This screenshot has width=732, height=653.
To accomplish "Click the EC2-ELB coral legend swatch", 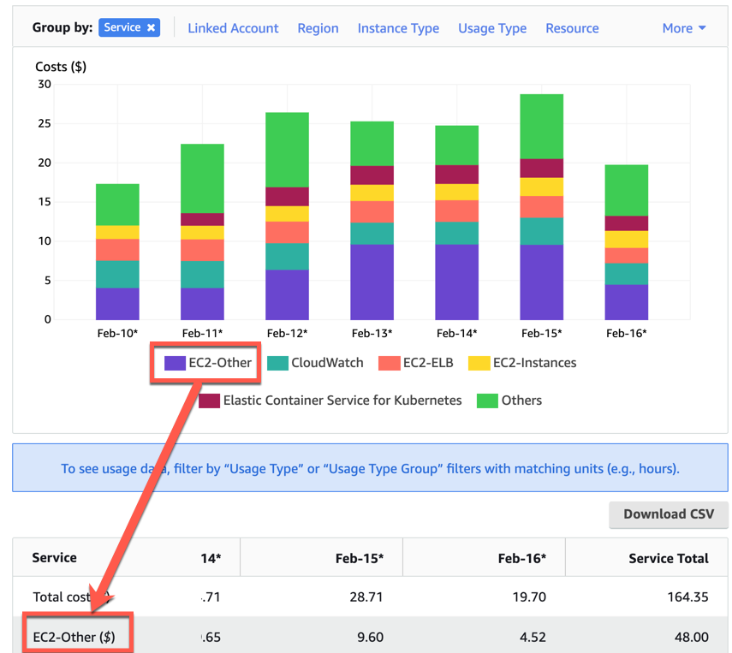I will 390,363.
